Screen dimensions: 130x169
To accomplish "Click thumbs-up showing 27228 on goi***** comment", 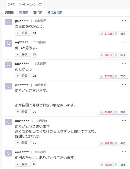I will pyautogui.click(x=106, y=34).
